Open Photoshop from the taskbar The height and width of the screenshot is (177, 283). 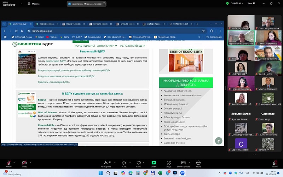pos(175,173)
